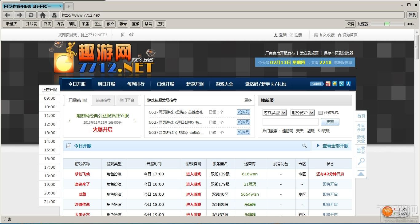Click the 恢复 restore button

click(x=351, y=24)
